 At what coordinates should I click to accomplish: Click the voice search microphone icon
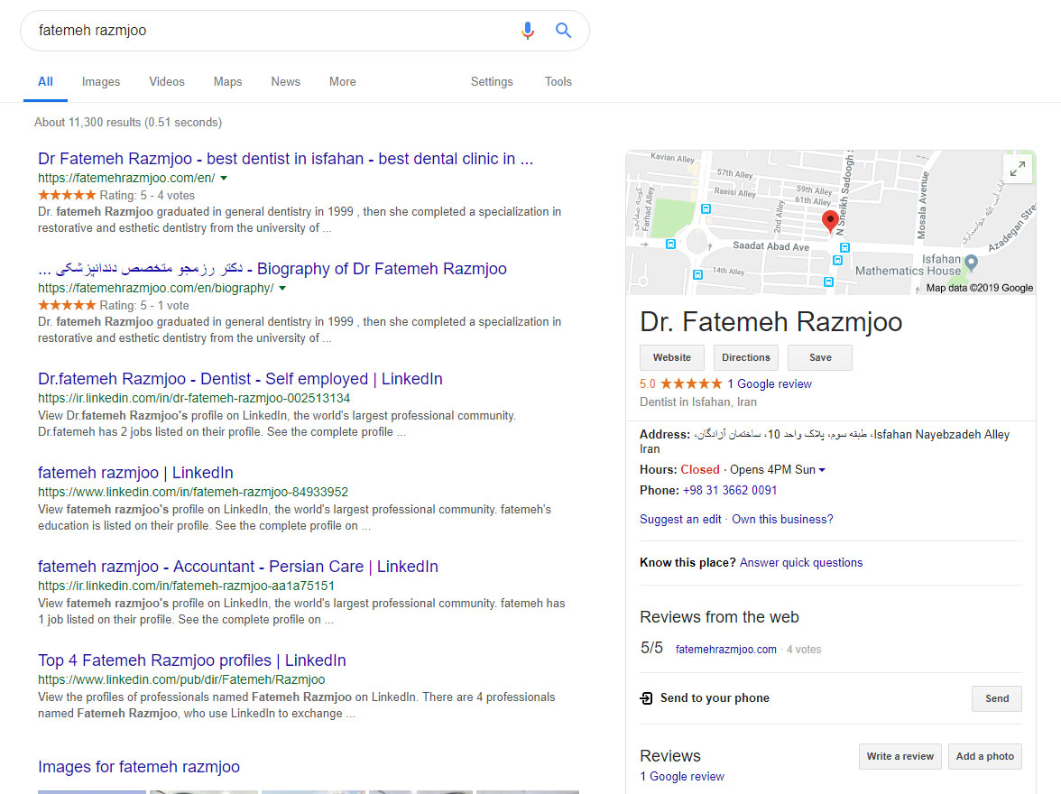pos(528,31)
